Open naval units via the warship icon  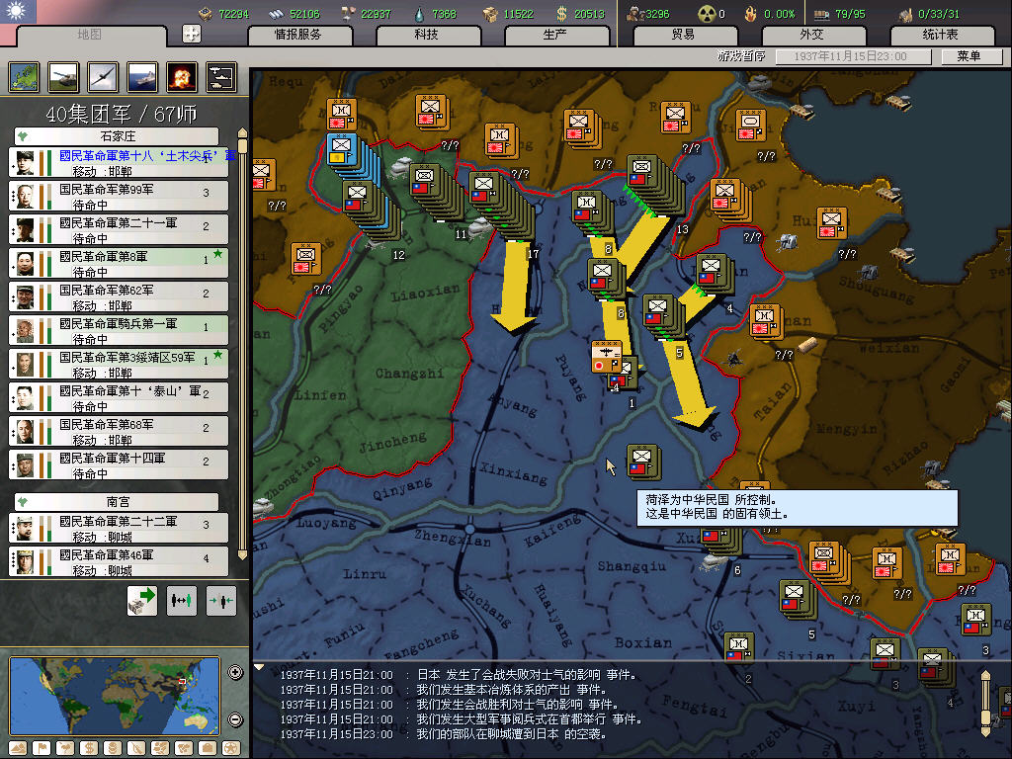pos(141,77)
